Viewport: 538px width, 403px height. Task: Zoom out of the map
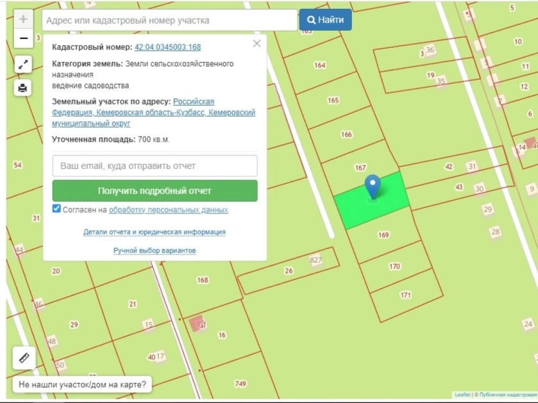(x=23, y=38)
